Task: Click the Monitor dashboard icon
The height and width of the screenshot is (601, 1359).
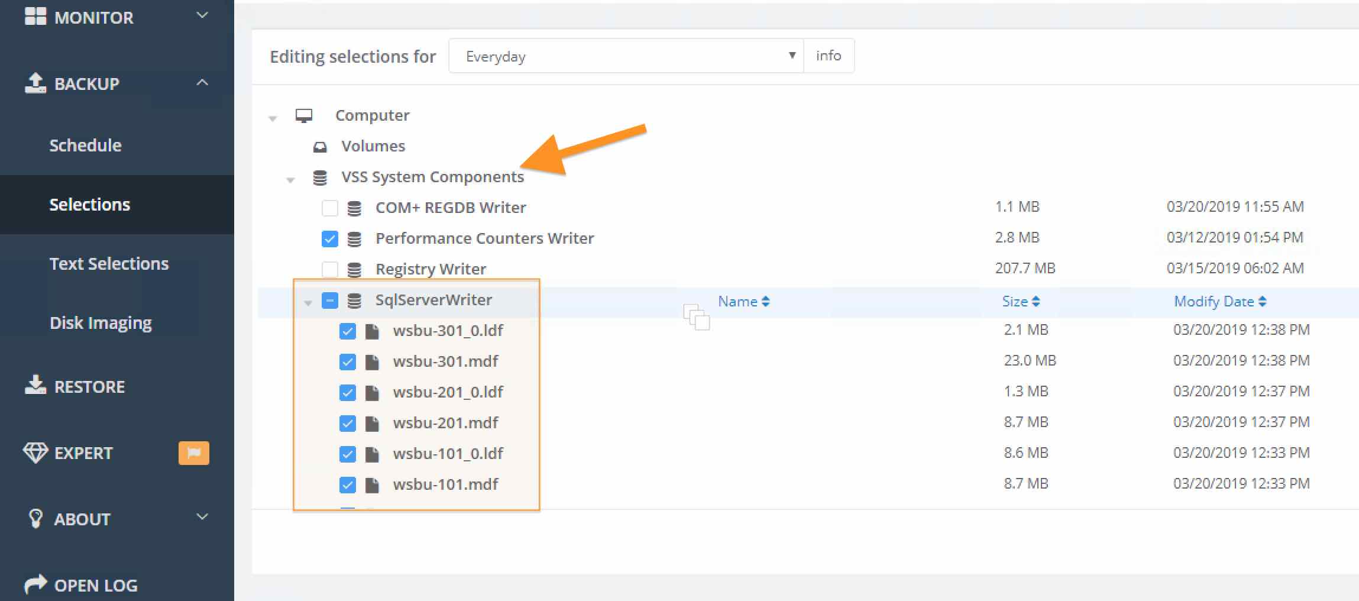Action: click(x=35, y=17)
